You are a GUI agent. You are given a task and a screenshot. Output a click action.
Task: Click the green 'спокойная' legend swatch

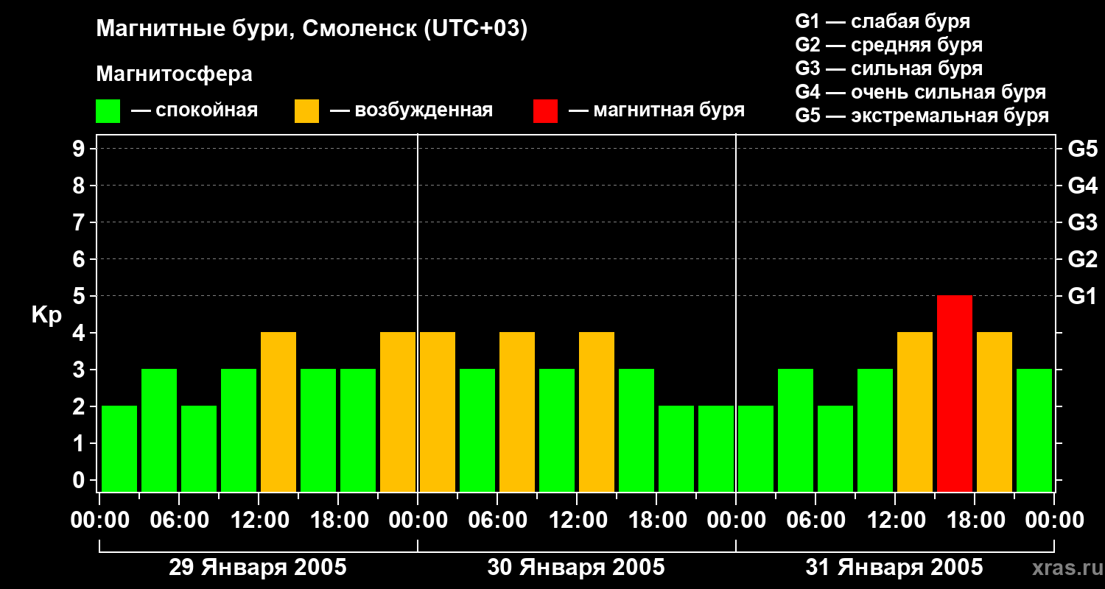pos(108,111)
